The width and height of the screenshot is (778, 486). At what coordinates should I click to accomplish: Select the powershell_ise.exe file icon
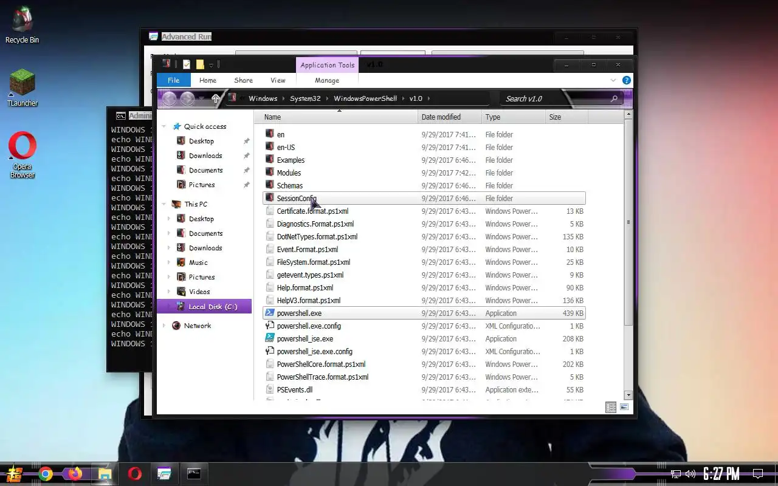[x=270, y=339]
